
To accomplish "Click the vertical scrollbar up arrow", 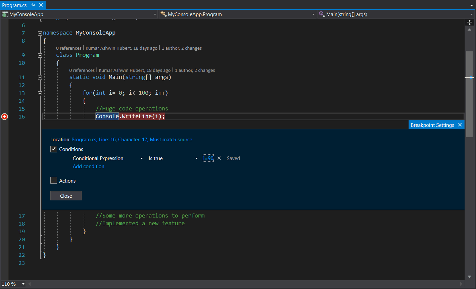I will click(x=470, y=30).
